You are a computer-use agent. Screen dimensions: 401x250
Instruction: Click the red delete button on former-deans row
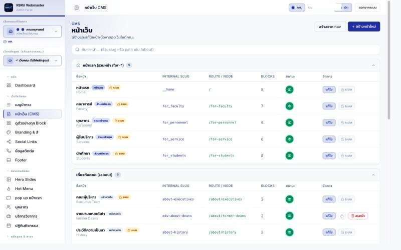358,216
